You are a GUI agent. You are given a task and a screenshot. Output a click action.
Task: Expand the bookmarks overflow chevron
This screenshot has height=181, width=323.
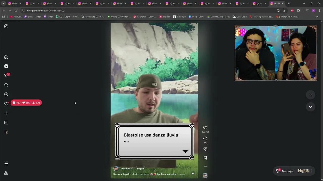(x=317, y=17)
